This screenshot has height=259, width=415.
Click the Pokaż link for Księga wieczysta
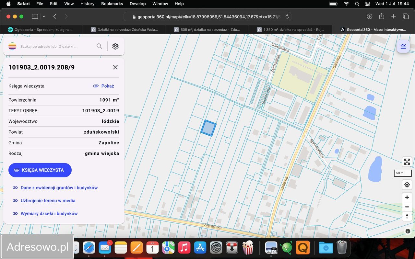pos(104,86)
